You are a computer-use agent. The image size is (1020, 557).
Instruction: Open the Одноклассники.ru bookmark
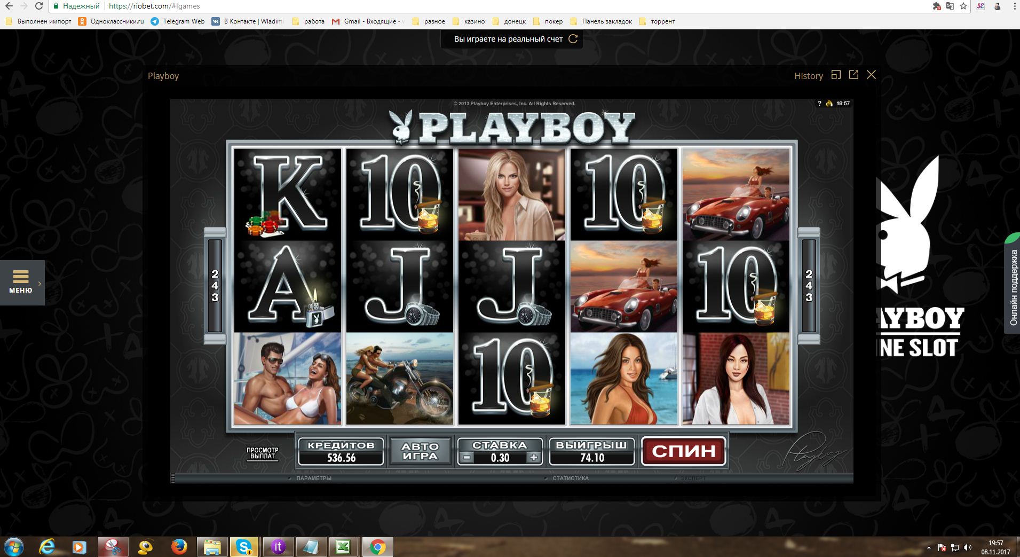point(112,21)
